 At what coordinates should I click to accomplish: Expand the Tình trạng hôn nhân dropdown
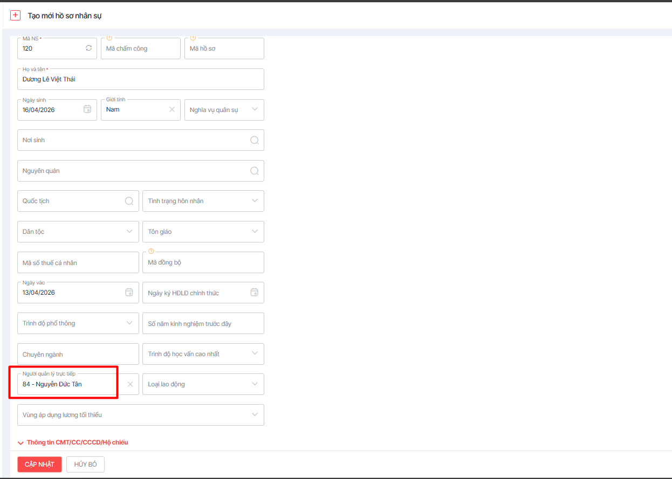tap(255, 201)
